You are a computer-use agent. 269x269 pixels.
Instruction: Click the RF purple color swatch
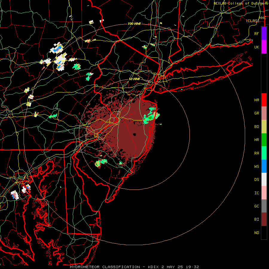point(264,33)
